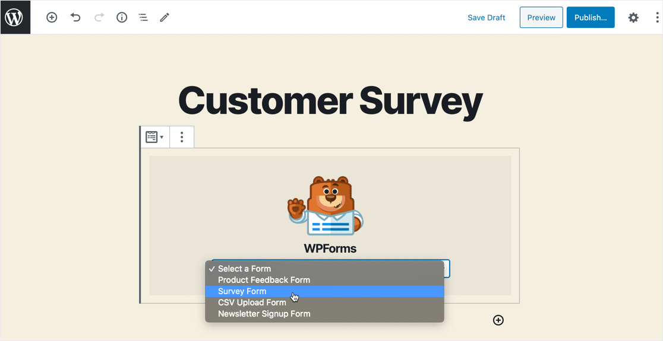The height and width of the screenshot is (341, 663).
Task: Open the settings gear sidebar
Action: pos(633,17)
